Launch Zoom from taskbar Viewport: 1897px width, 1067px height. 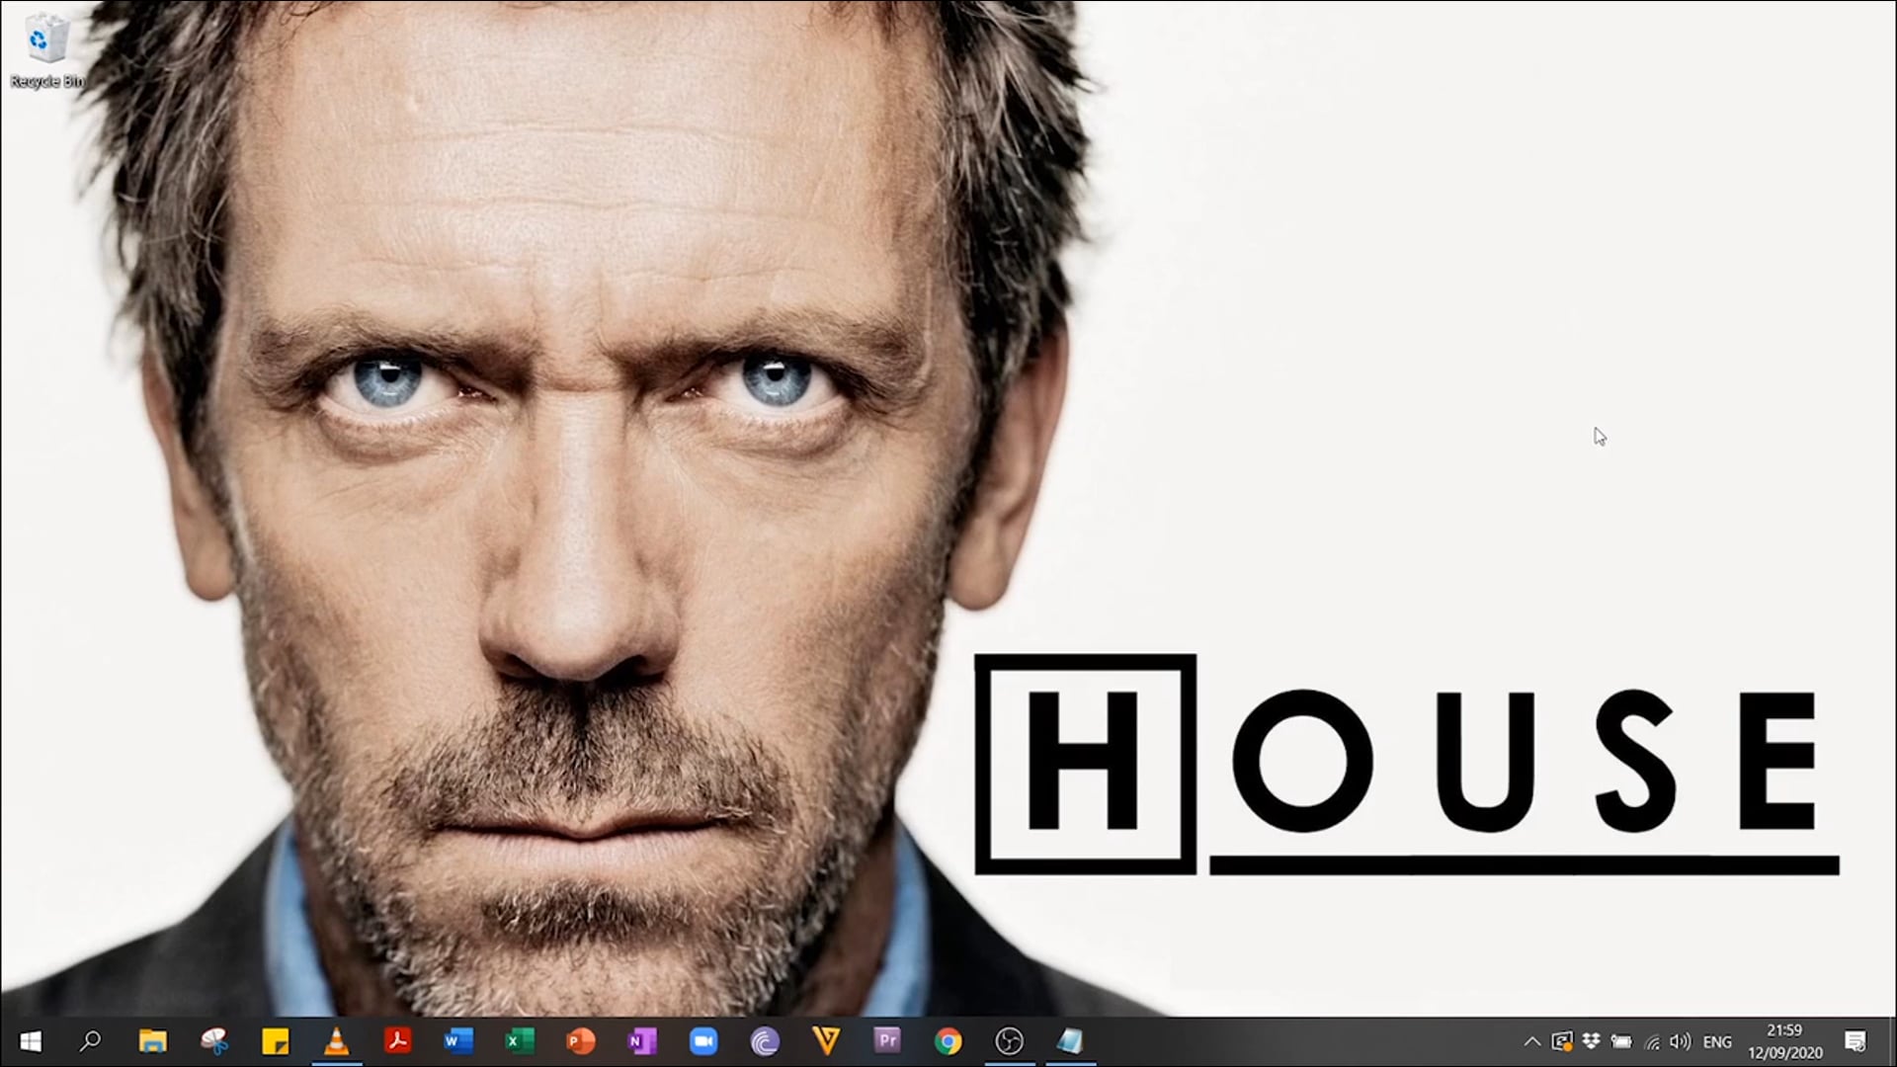click(703, 1041)
